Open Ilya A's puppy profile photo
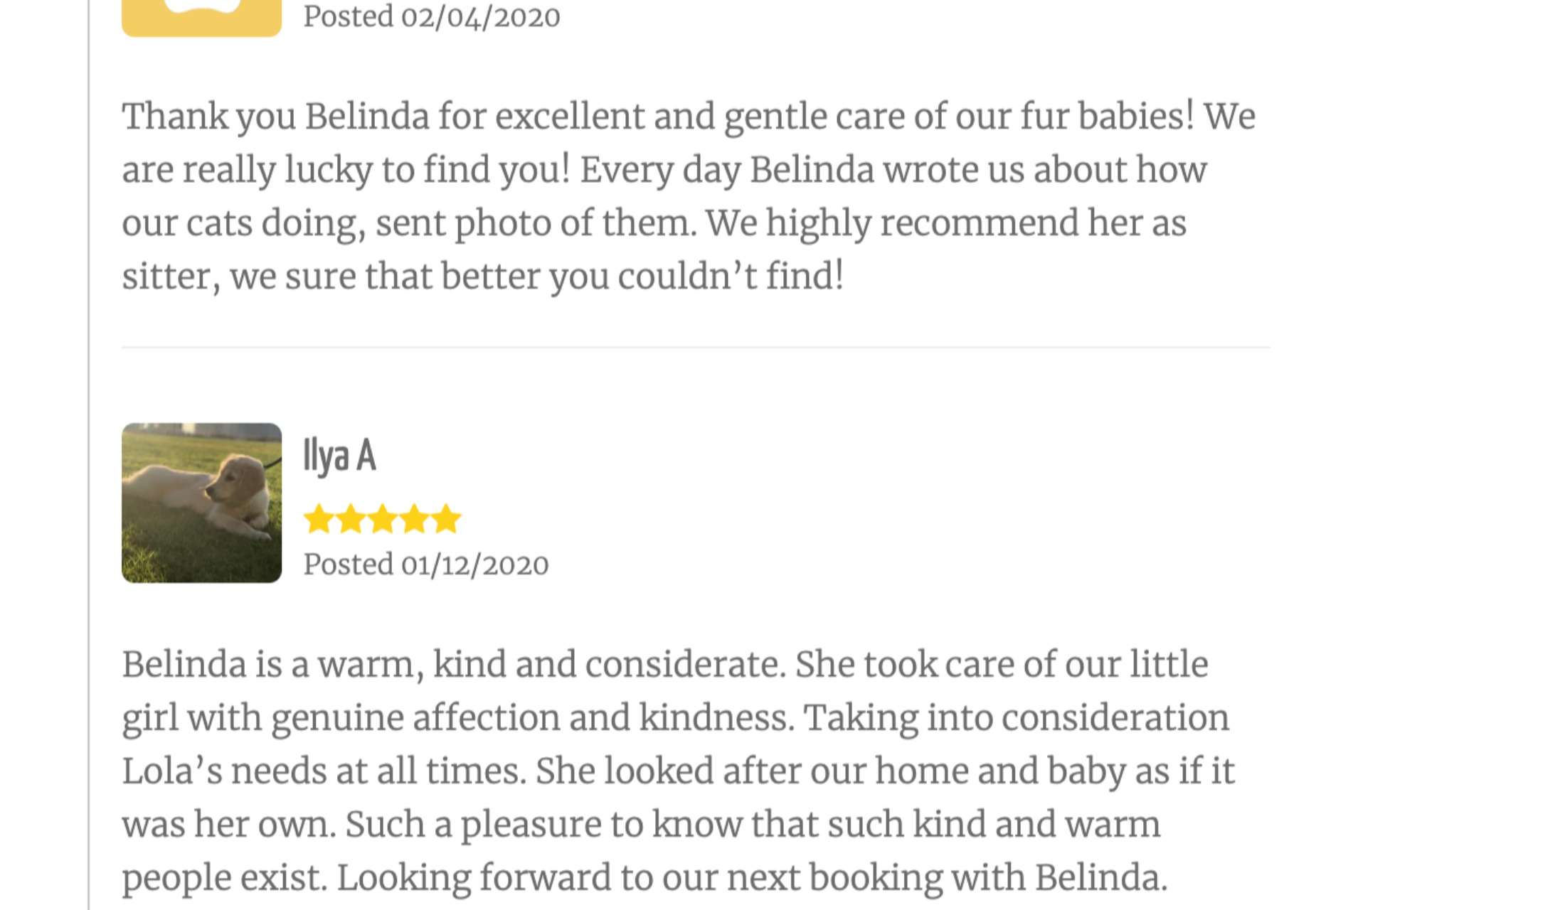Image resolution: width=1565 pixels, height=910 pixels. pos(201,503)
